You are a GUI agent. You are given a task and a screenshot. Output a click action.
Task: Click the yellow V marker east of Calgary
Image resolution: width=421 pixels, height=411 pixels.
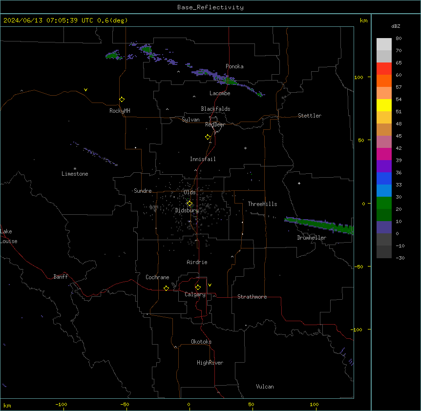tap(210, 285)
